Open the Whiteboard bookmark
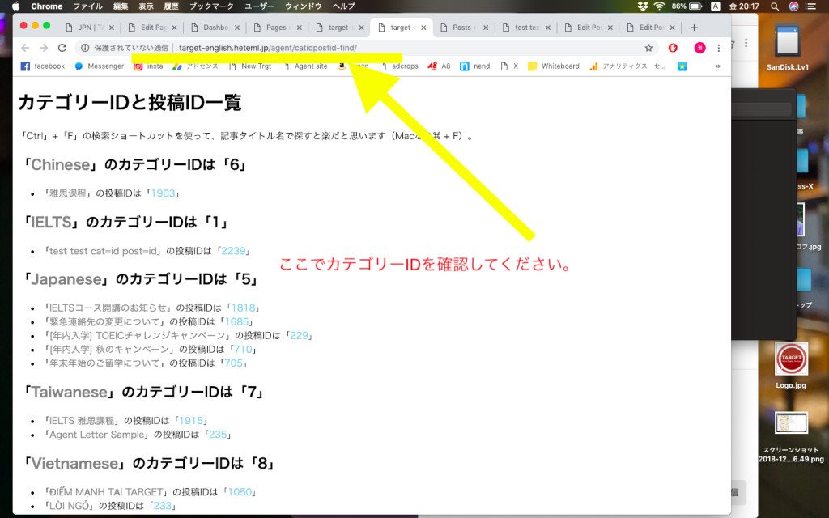The width and height of the screenshot is (829, 518). coord(554,66)
